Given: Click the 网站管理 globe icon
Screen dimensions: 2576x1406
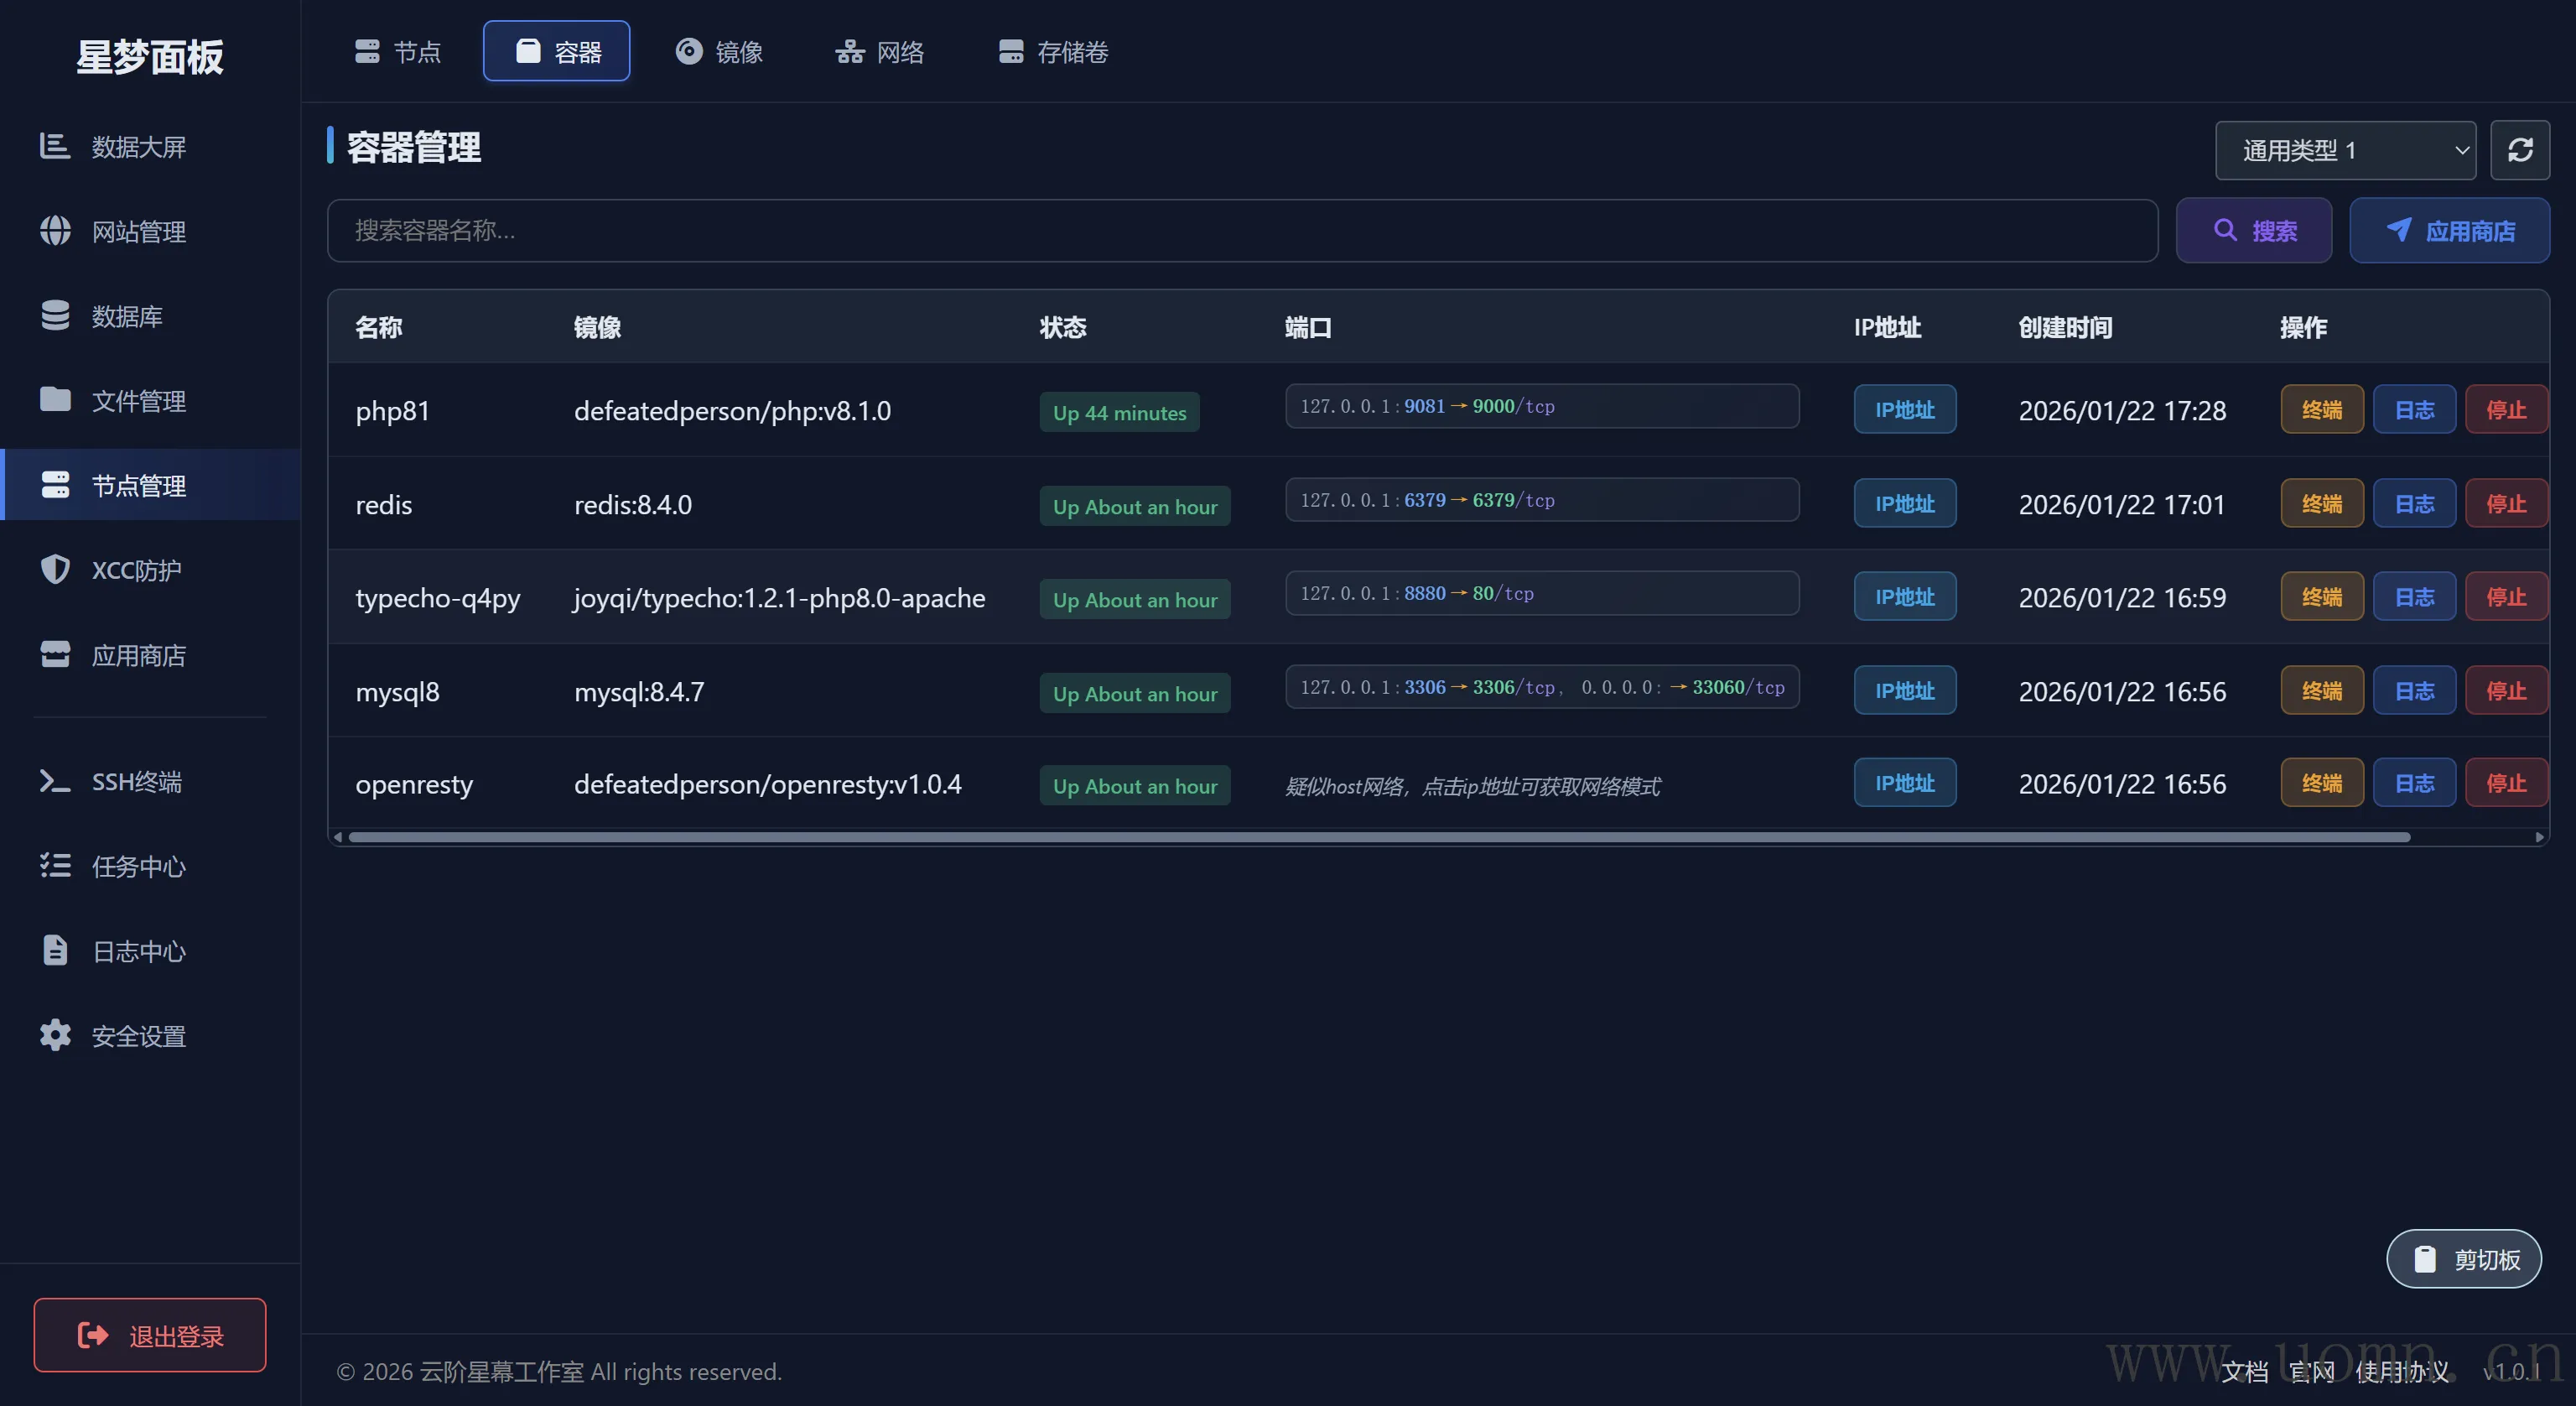Looking at the screenshot, I should [55, 232].
